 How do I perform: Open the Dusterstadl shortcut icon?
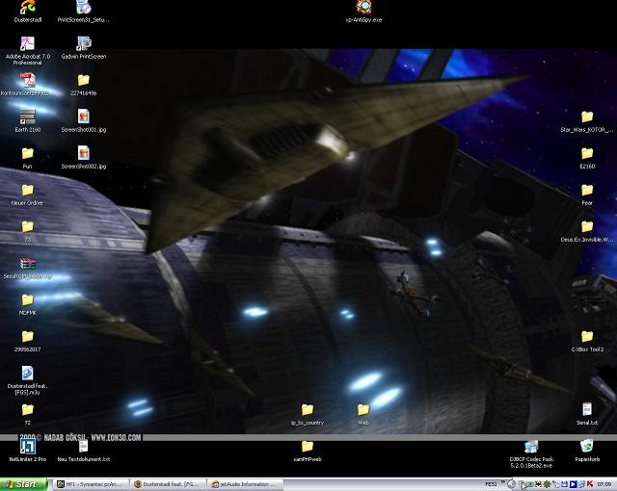point(28,7)
